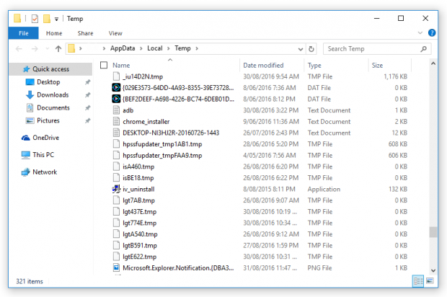
Task: Click the Properties icon in quick access toolbar
Action: [35, 18]
